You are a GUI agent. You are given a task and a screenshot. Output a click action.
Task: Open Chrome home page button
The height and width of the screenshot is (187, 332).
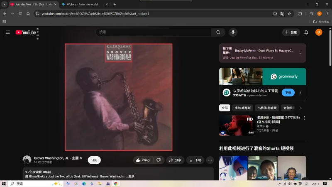pos(28,14)
